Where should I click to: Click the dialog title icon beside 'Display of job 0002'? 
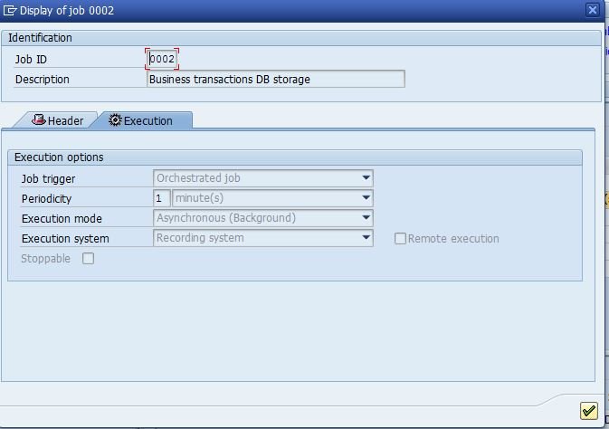click(x=10, y=11)
